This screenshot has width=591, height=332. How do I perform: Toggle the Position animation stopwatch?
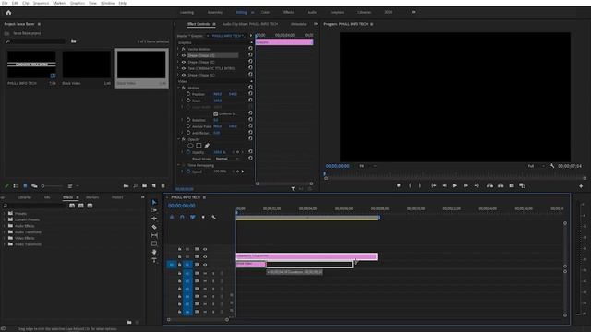pos(188,94)
